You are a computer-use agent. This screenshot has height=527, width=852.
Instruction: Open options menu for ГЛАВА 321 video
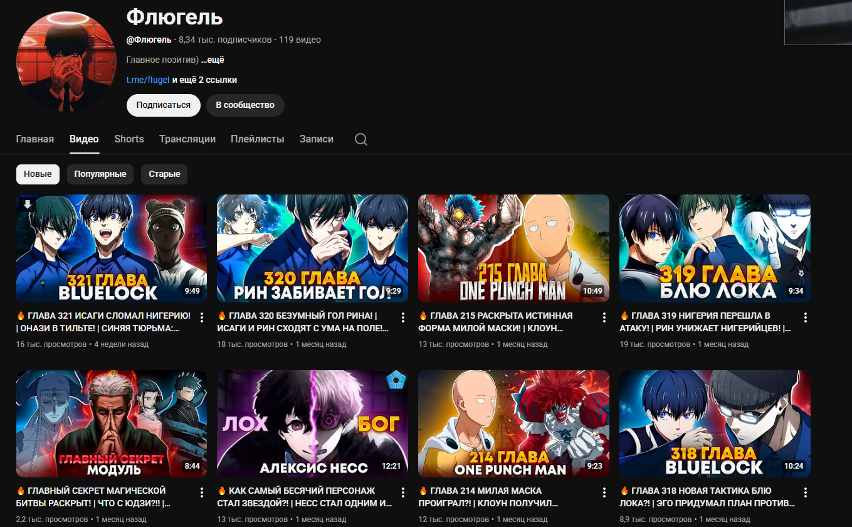tap(202, 317)
